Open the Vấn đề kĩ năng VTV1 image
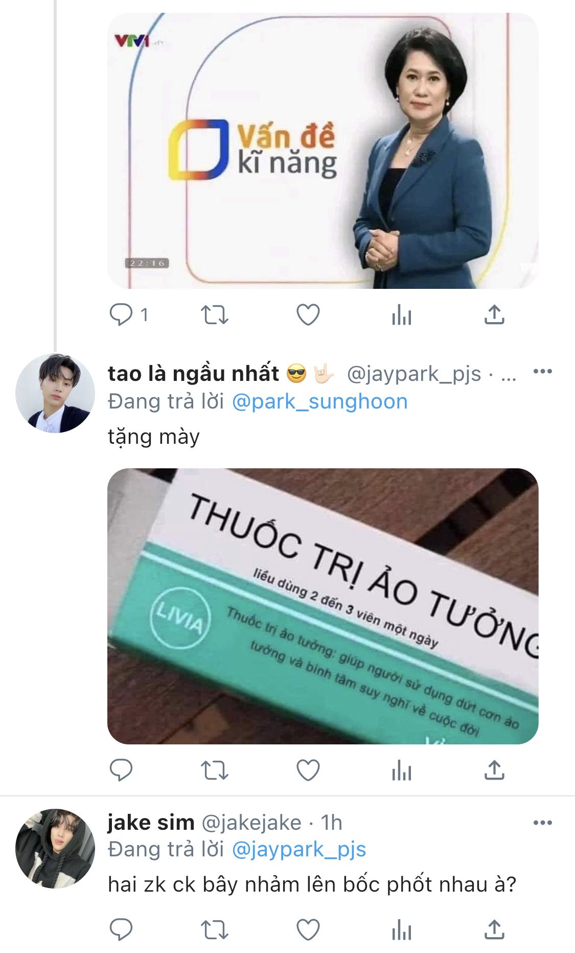 click(323, 151)
